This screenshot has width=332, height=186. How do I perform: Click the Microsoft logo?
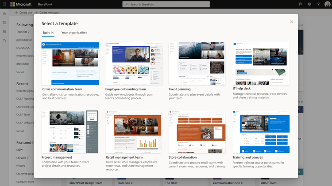click(x=21, y=4)
